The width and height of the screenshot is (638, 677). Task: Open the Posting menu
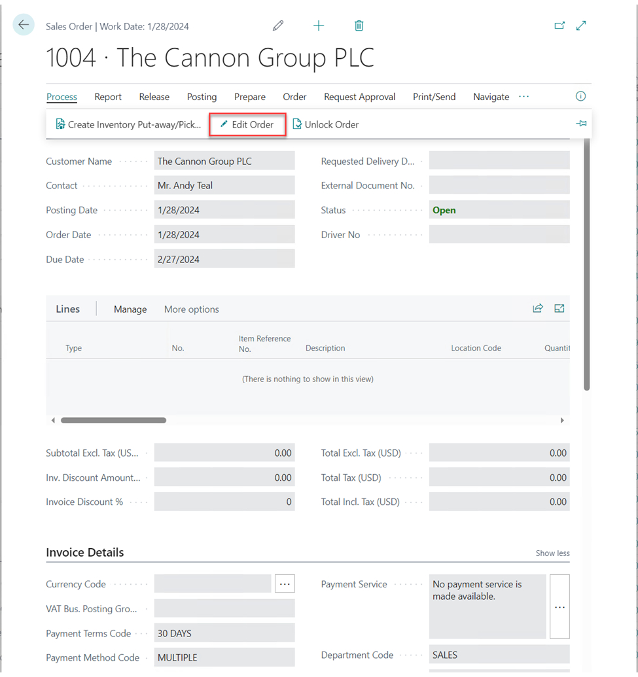click(x=202, y=97)
